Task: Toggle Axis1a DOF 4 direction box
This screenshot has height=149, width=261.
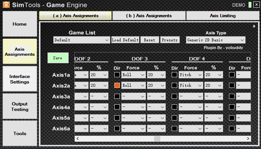Action: (x=174, y=75)
